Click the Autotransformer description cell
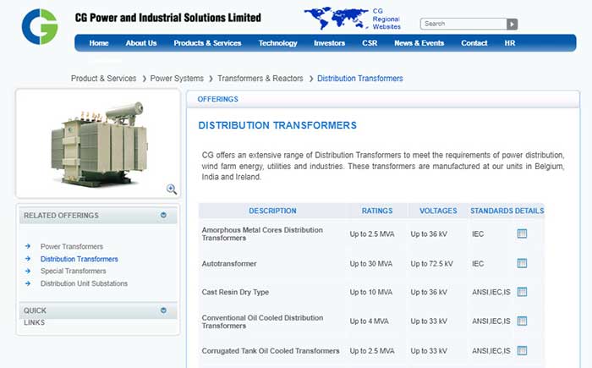This screenshot has height=368, width=592. [229, 263]
